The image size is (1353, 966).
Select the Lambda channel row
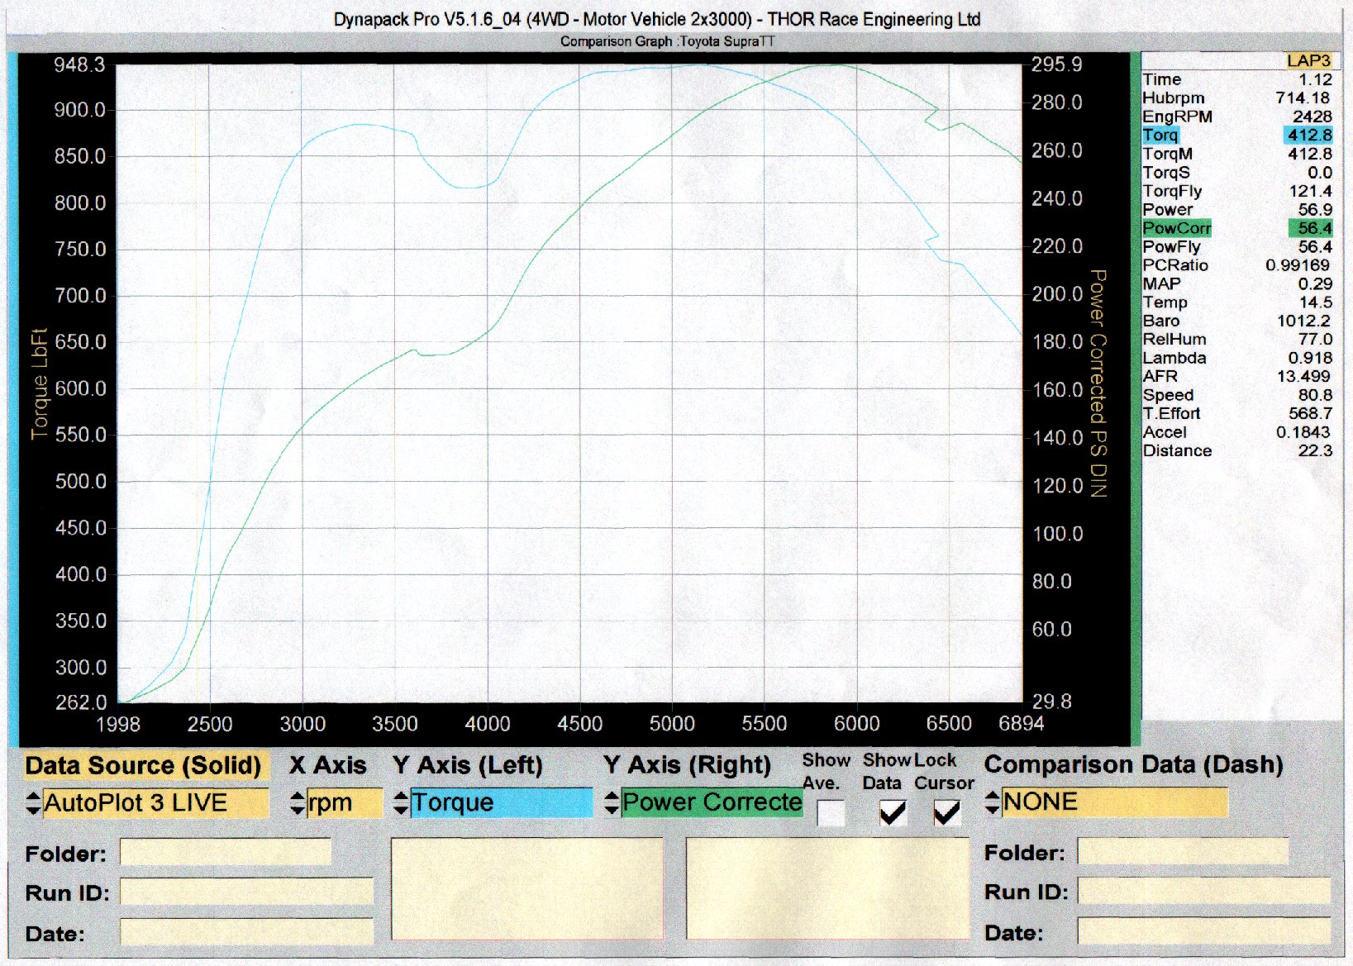[x=1237, y=358]
